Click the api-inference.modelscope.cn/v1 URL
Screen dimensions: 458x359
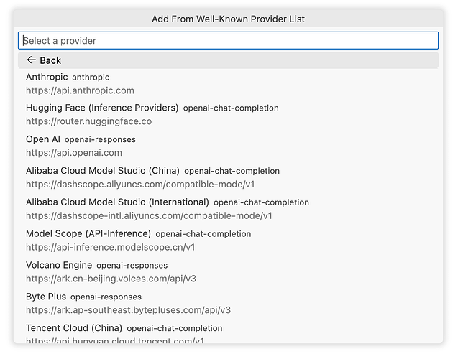click(111, 247)
